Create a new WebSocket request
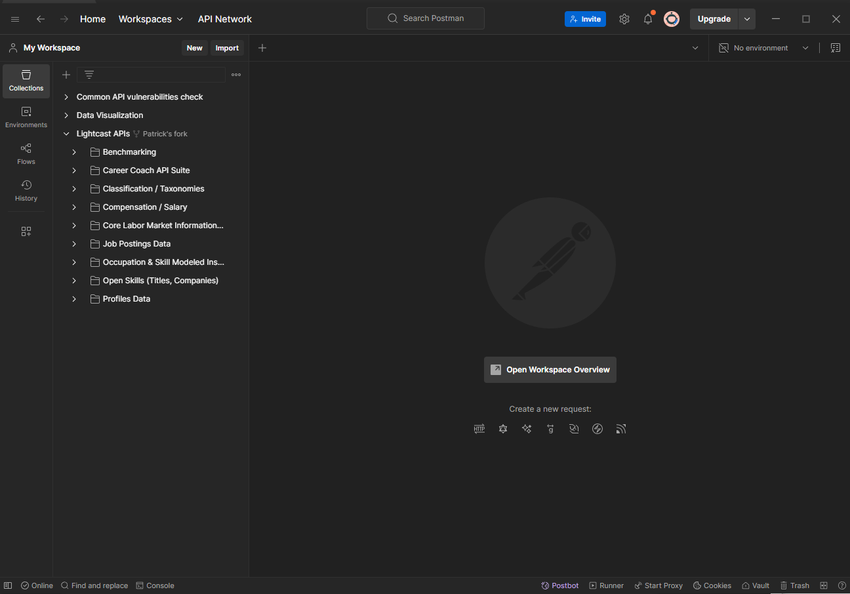This screenshot has width=850, height=594. click(x=574, y=429)
